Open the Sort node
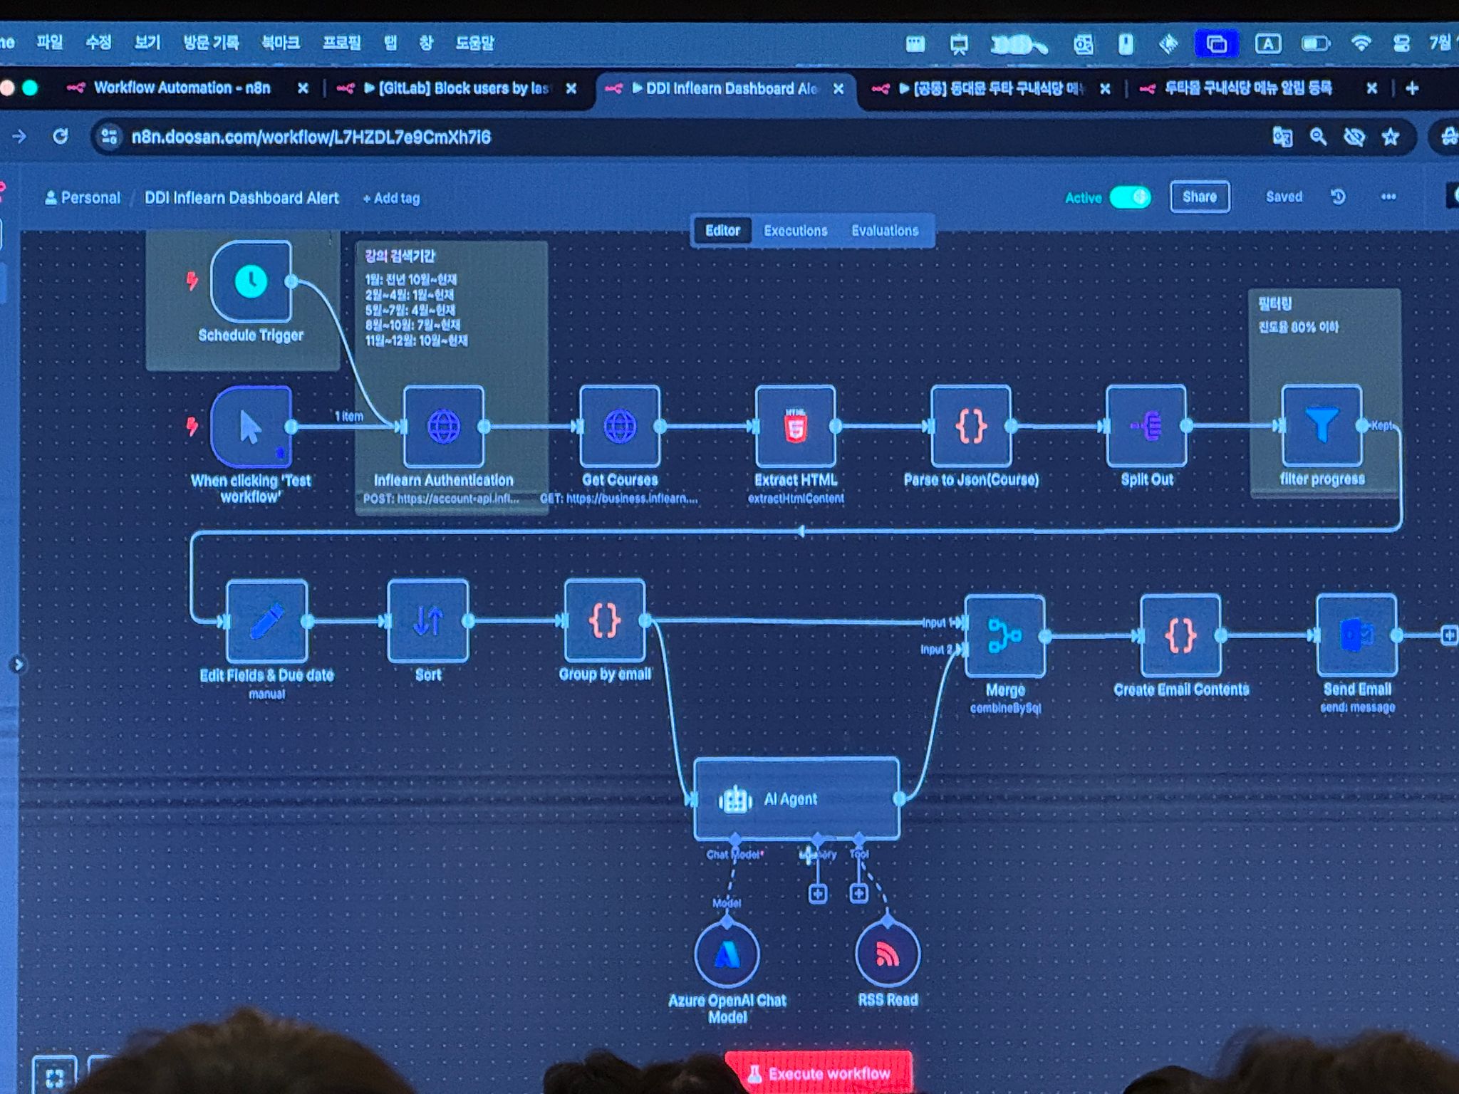 click(x=428, y=621)
